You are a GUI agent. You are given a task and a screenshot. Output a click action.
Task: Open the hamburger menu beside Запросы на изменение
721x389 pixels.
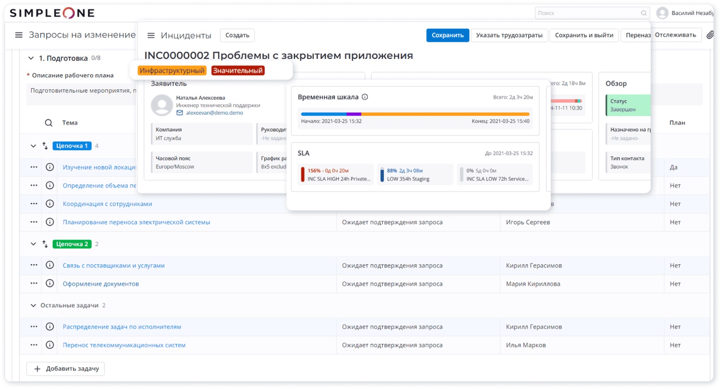(19, 35)
